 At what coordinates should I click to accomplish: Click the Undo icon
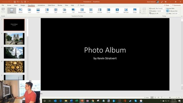[x=18, y=2]
